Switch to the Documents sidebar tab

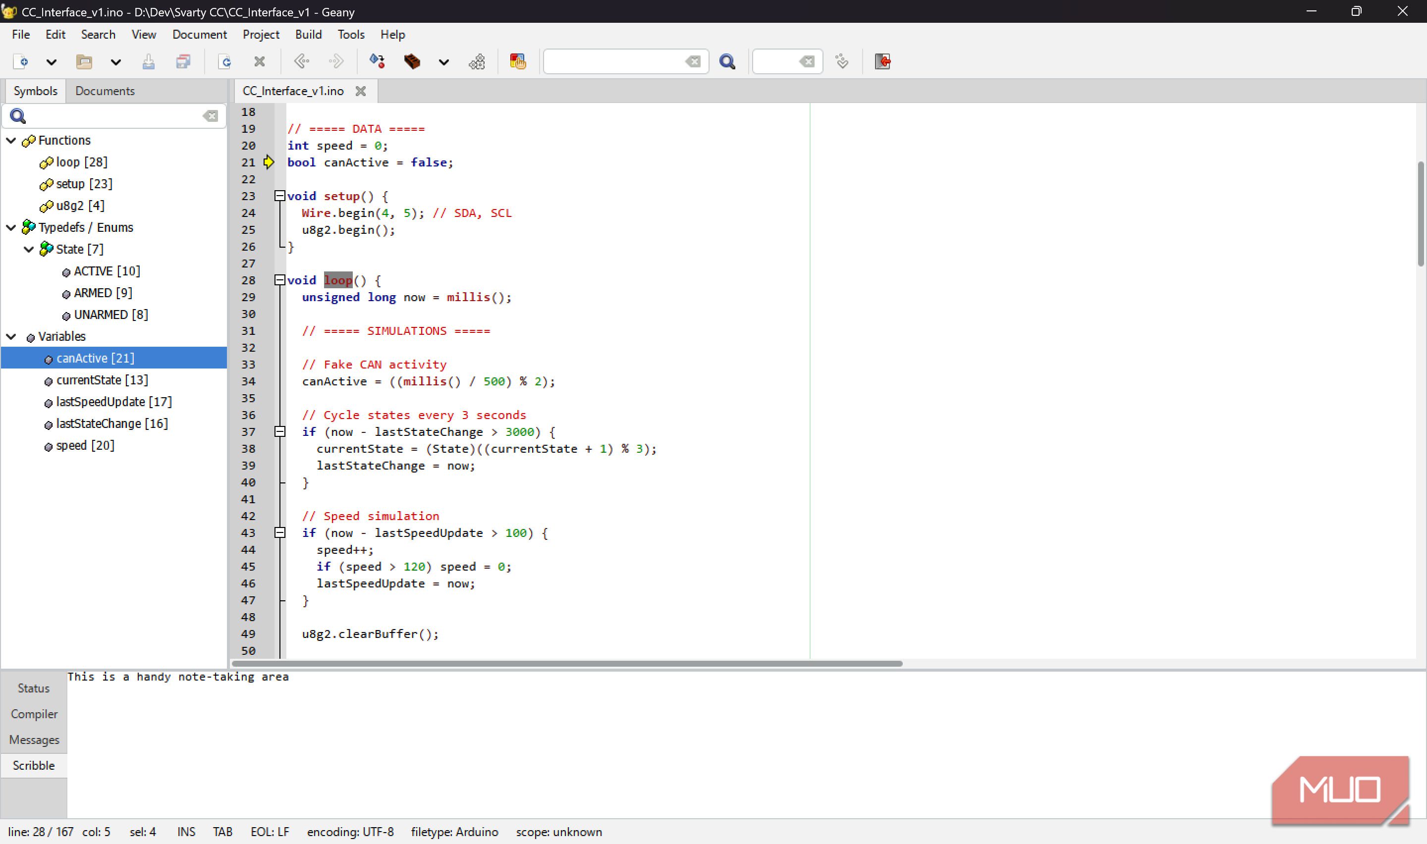pos(105,91)
